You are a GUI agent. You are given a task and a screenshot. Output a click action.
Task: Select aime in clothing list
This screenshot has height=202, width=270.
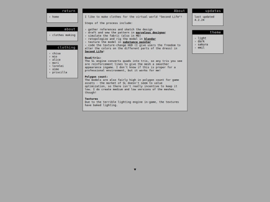[x=55, y=69]
